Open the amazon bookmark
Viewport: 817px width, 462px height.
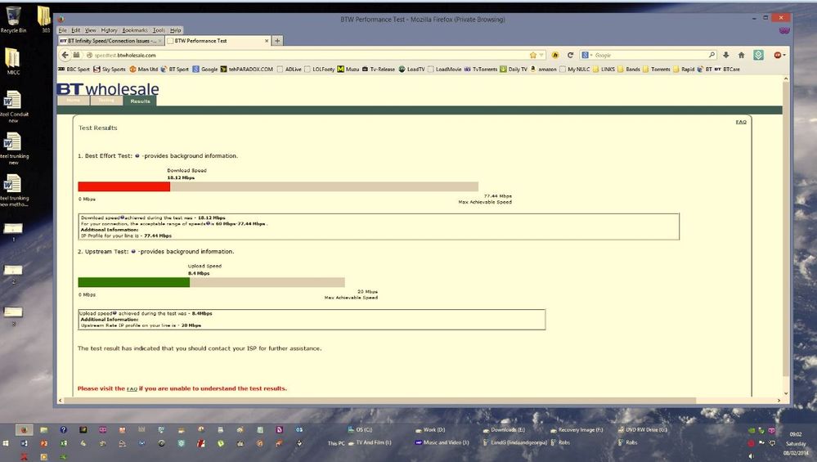tap(544, 69)
